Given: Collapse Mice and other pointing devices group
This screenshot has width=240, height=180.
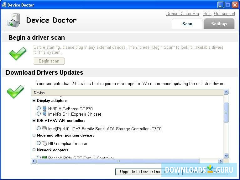Looking at the screenshot, I should (34, 135).
